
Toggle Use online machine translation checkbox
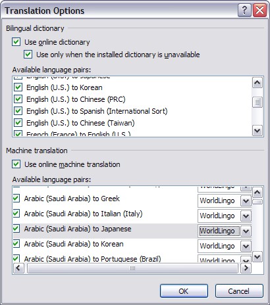[16, 164]
